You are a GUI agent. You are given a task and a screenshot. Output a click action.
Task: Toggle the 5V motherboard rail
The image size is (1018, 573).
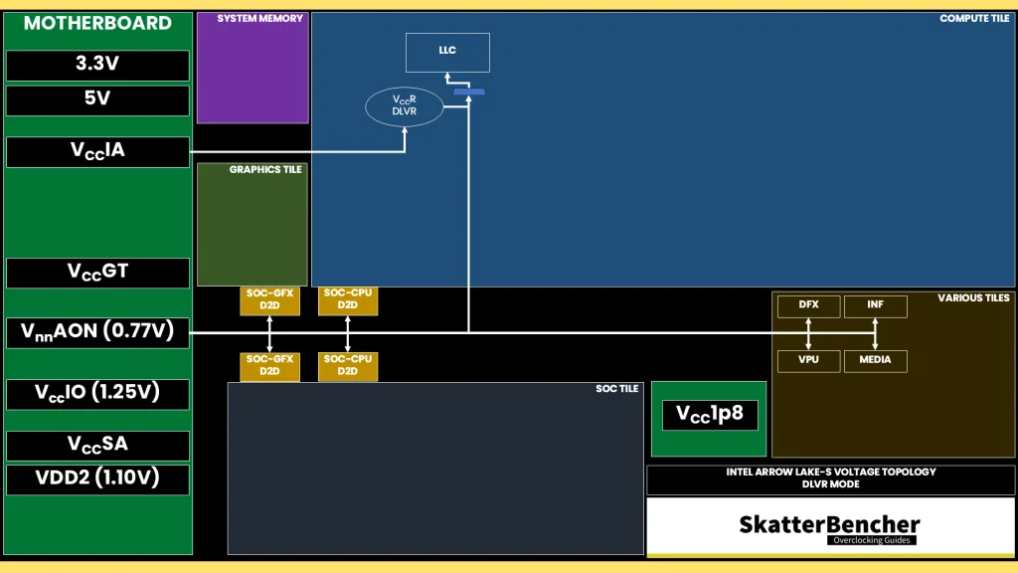tap(97, 99)
